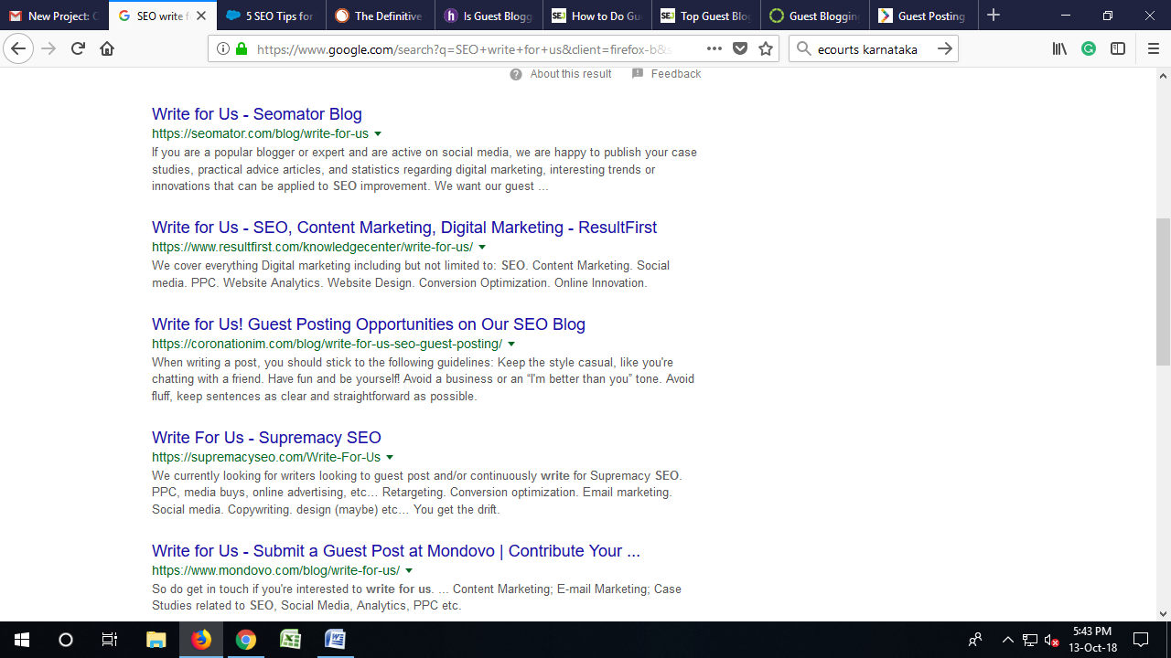Open Guest Posting Opportunities SEO Blog link
Viewport: 1171px width, 658px height.
pyautogui.click(x=369, y=324)
